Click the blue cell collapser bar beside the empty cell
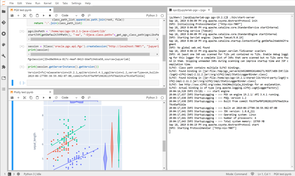Viewport: 295px width, 176px height. [x=12, y=83]
